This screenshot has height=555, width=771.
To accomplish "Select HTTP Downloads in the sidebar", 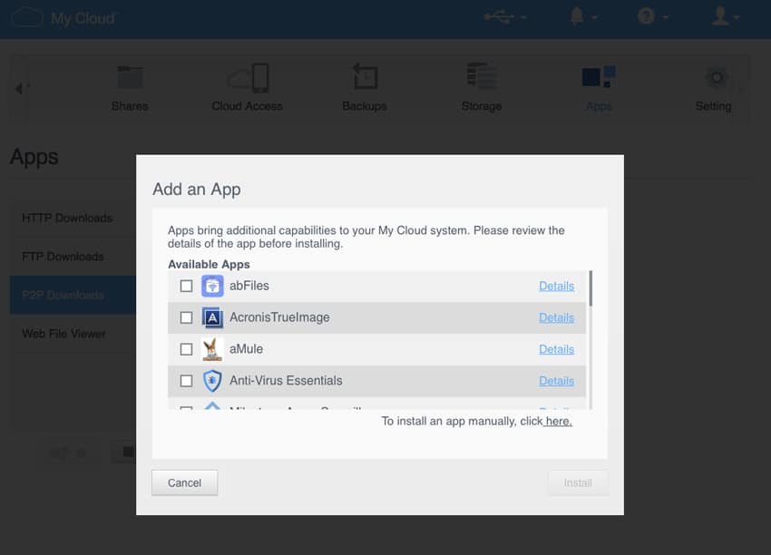I will 73,218.
